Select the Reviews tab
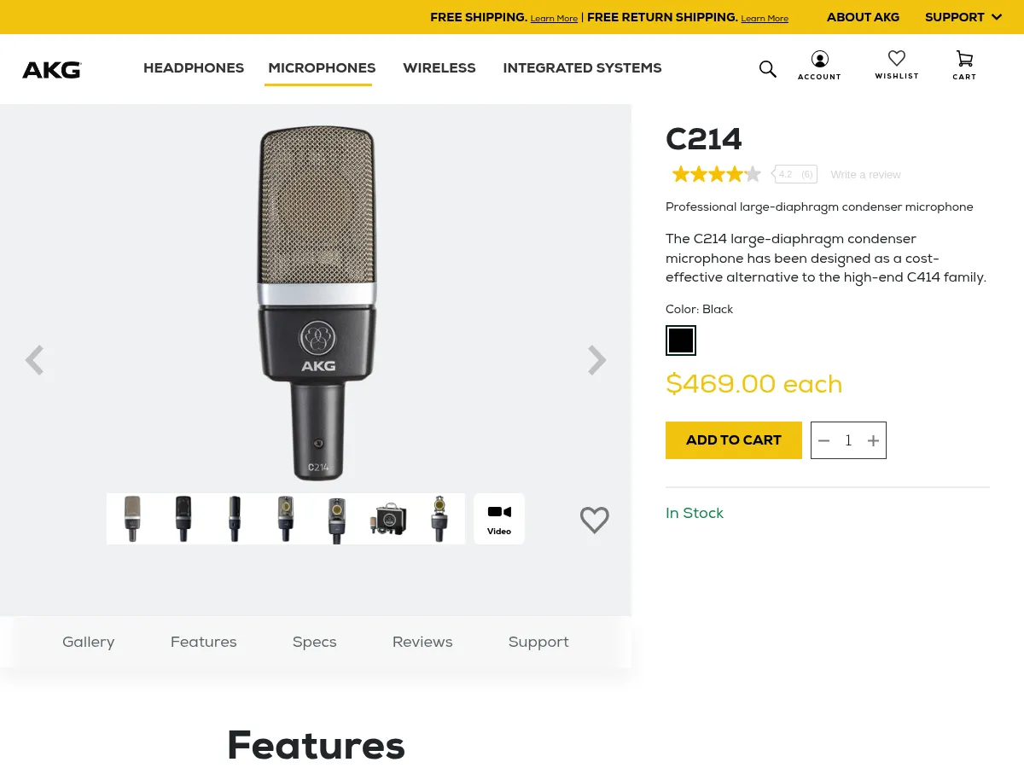The image size is (1024, 768). [x=422, y=642]
